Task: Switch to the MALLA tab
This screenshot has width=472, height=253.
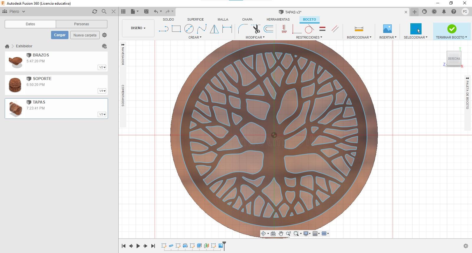Action: point(223,19)
